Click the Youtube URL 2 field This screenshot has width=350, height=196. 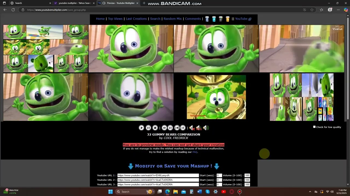click(x=158, y=180)
